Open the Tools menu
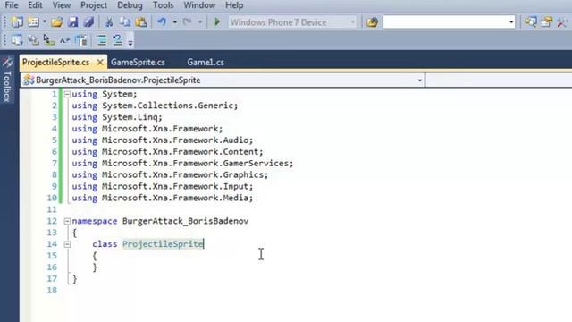 163,5
